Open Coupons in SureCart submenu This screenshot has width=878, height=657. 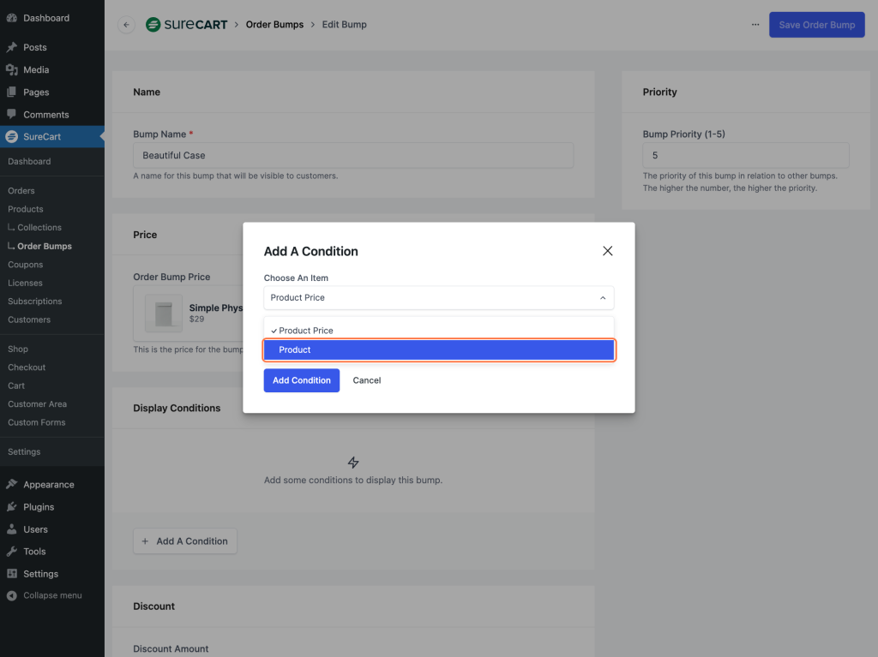coord(25,265)
